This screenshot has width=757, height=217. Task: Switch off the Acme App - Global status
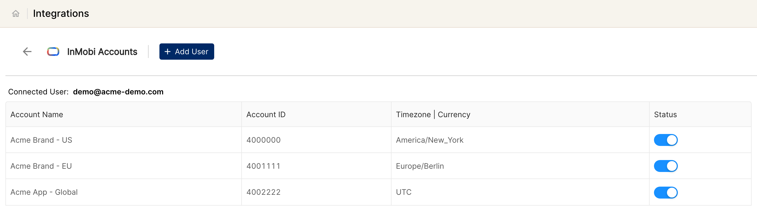(666, 193)
